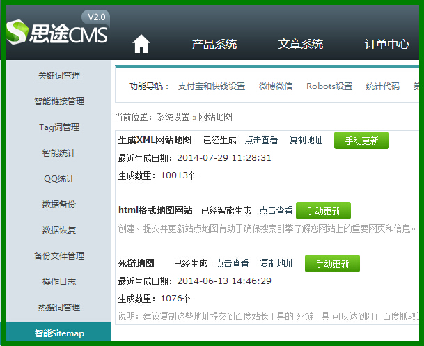Select 关键词管理 in the sidebar

pyautogui.click(x=58, y=75)
